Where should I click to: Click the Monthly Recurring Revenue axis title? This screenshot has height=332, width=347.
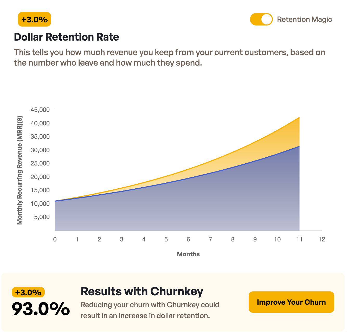click(20, 170)
